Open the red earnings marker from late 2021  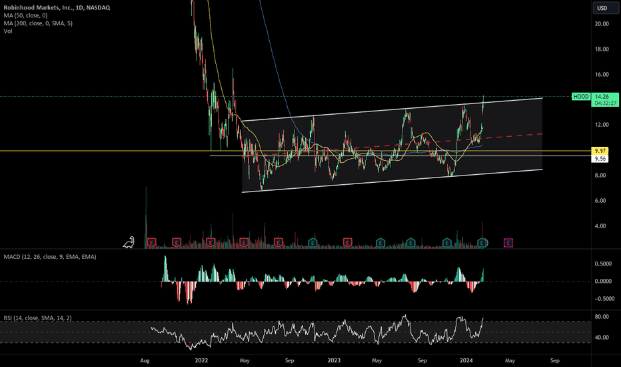tap(177, 242)
